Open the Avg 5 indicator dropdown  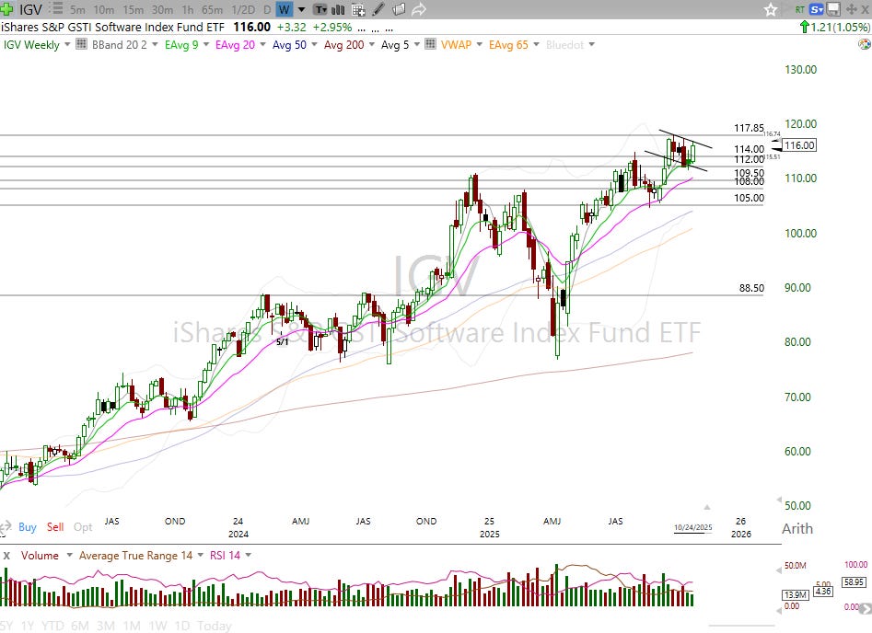[416, 44]
